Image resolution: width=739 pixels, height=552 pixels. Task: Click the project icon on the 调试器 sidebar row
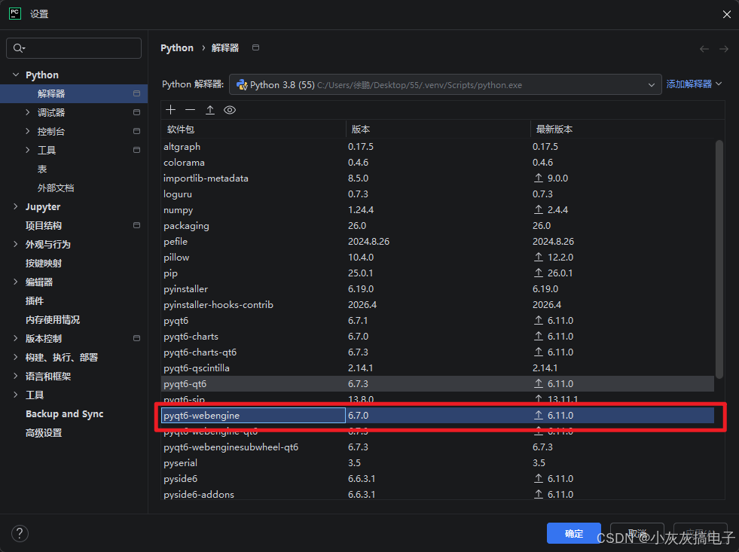click(x=136, y=112)
